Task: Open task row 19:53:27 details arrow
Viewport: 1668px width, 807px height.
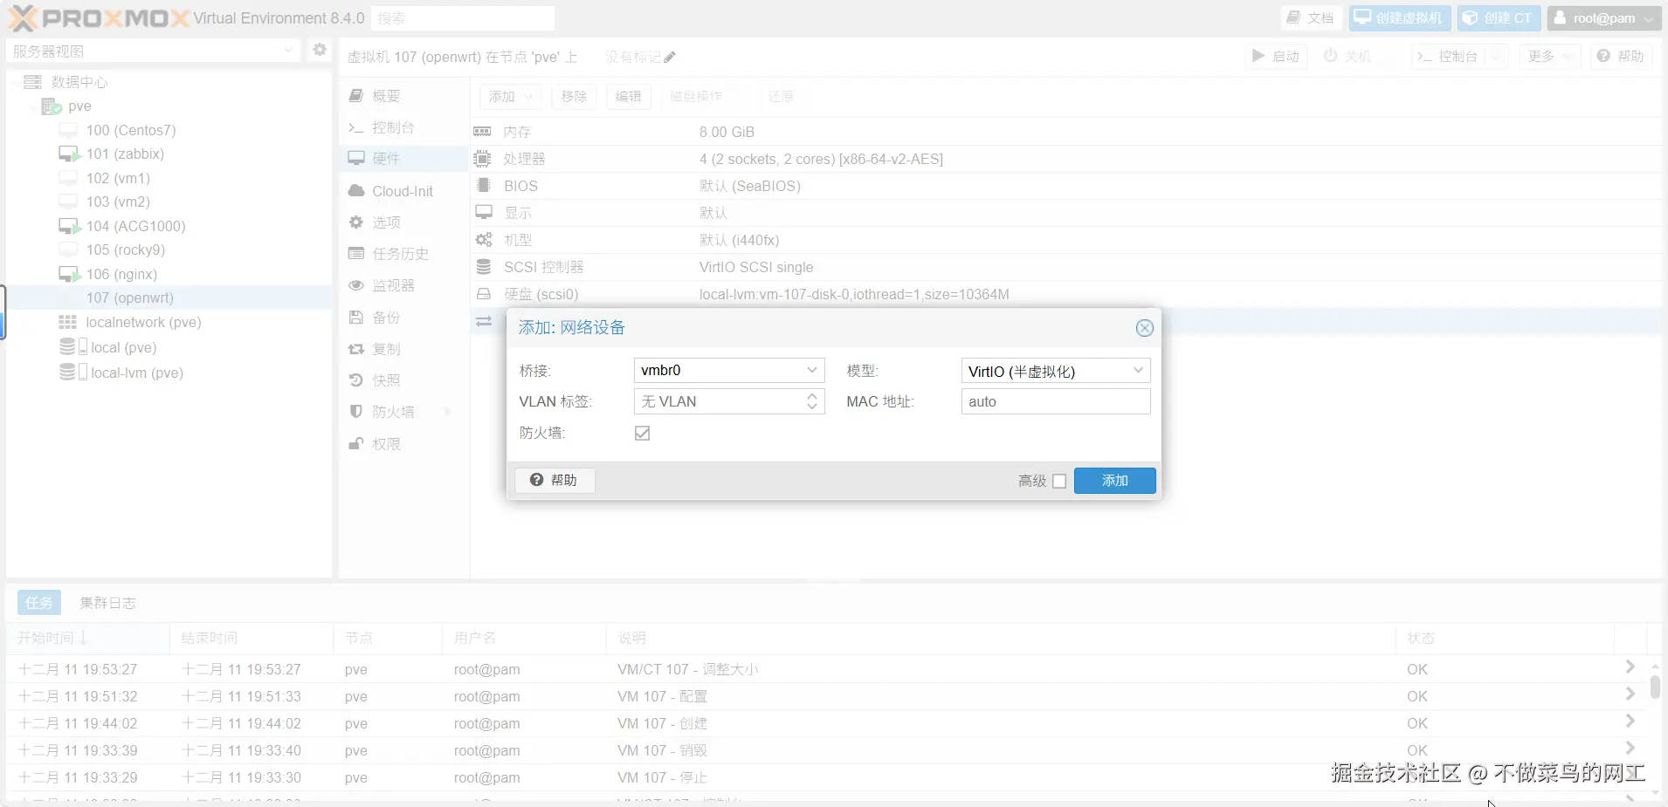Action: point(1630,667)
